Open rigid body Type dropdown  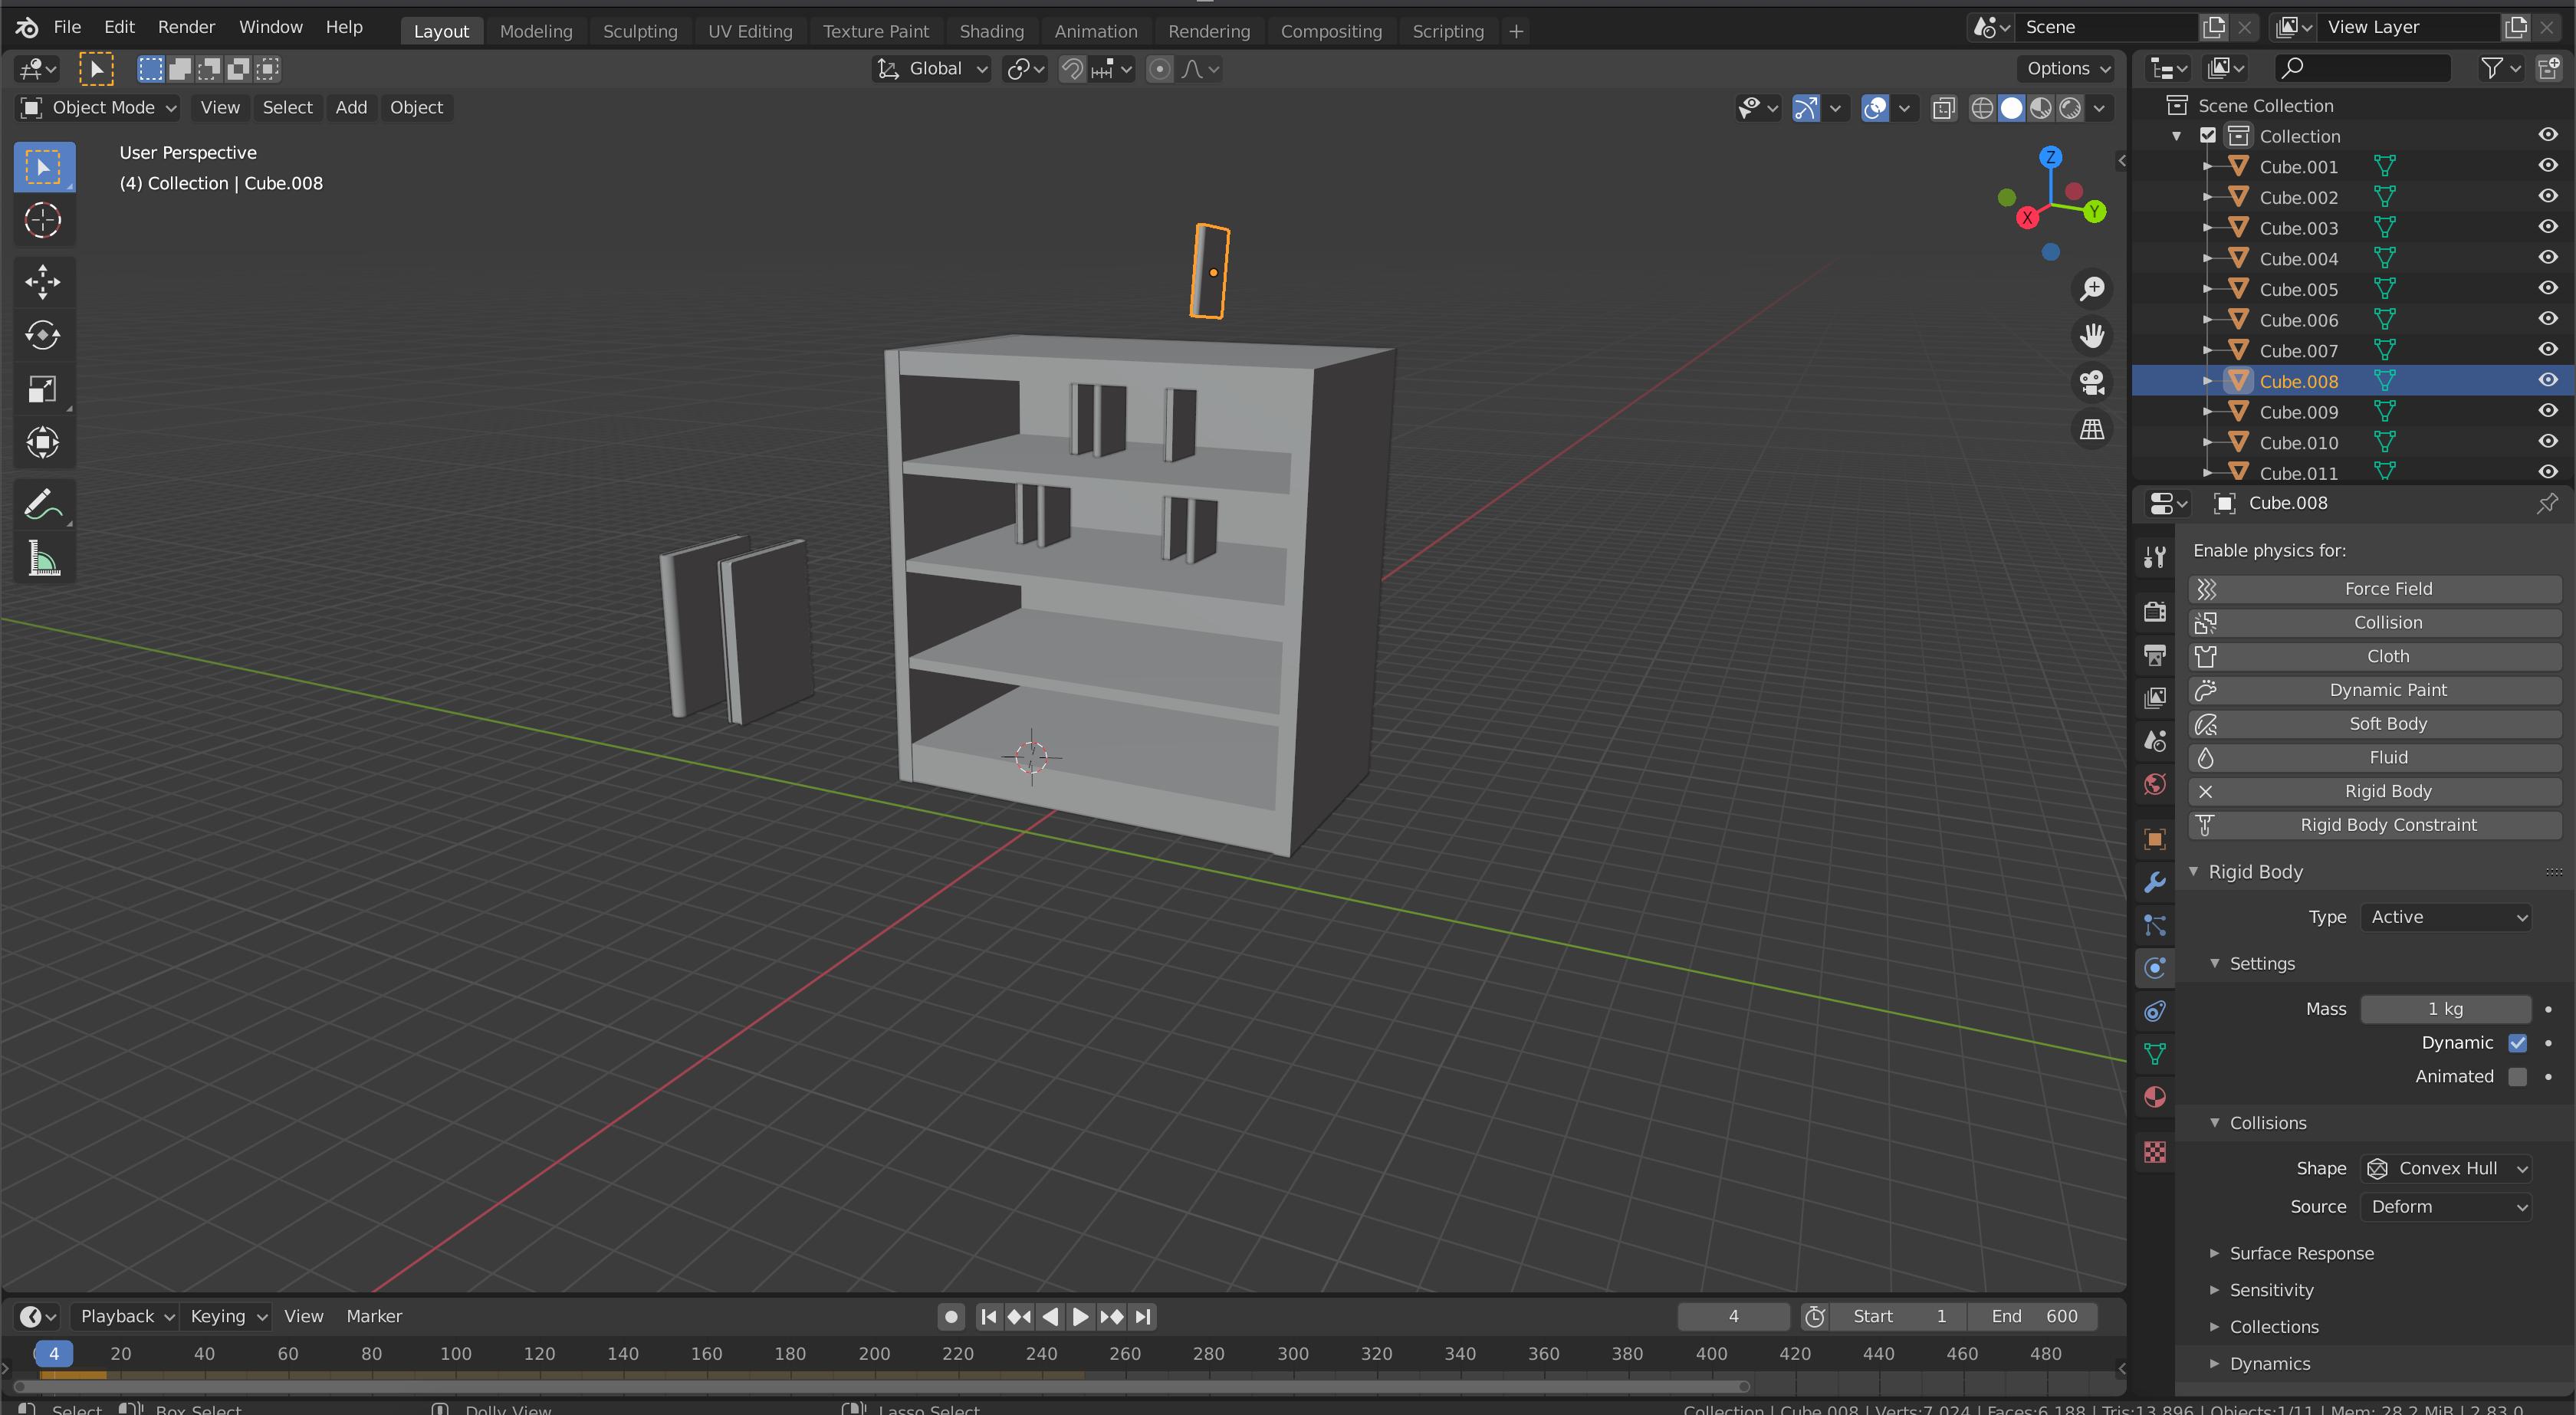(x=2445, y=917)
